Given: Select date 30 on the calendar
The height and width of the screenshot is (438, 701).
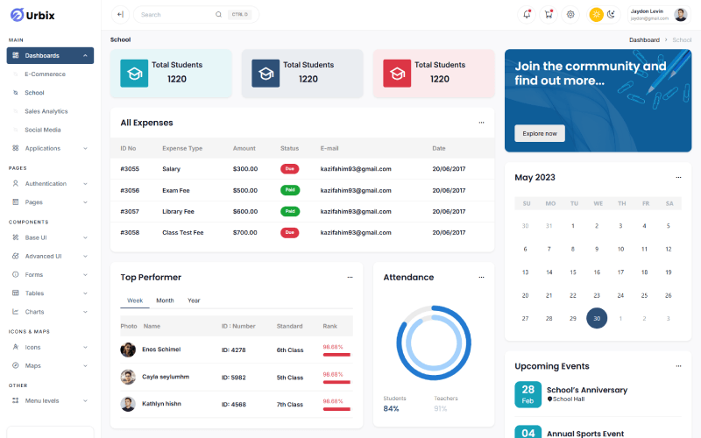Looking at the screenshot, I should tap(597, 318).
